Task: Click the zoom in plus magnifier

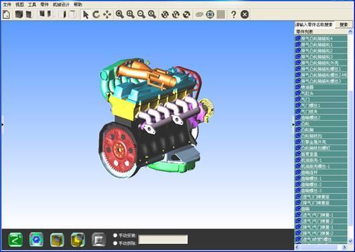Action: 131,15
